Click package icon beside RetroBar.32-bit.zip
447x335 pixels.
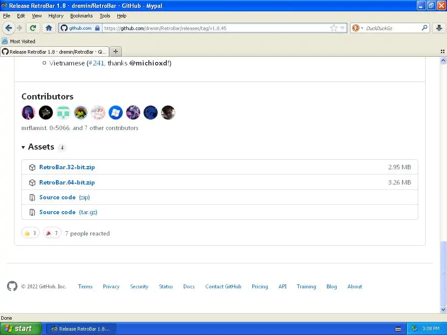32,167
